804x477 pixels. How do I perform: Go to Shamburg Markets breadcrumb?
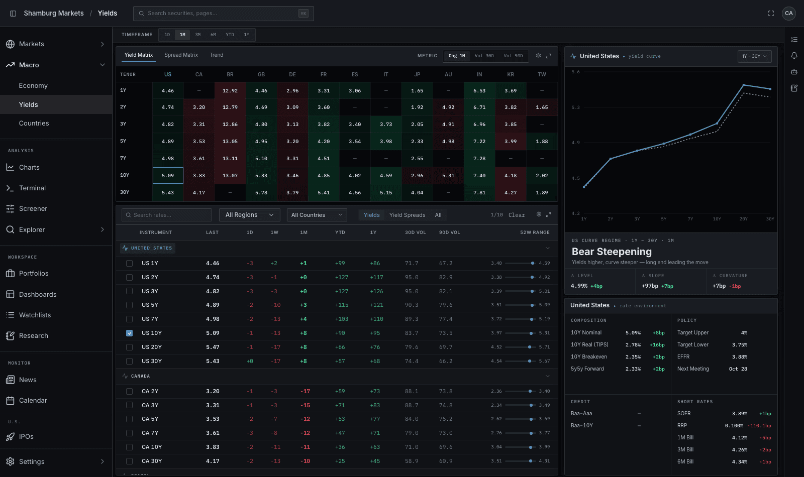pos(54,14)
